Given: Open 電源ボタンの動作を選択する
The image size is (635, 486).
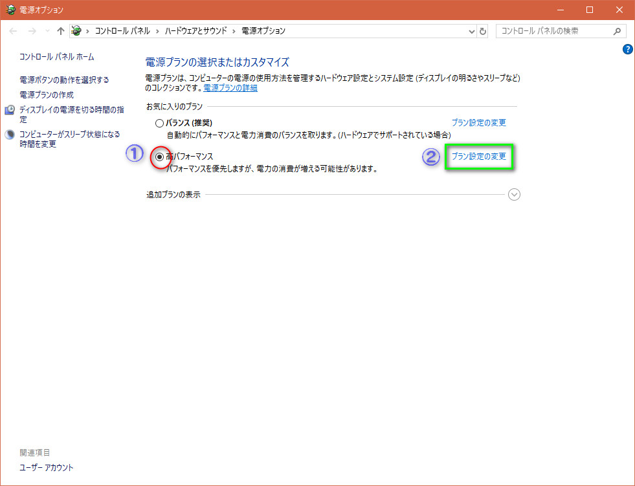Looking at the screenshot, I should click(64, 80).
